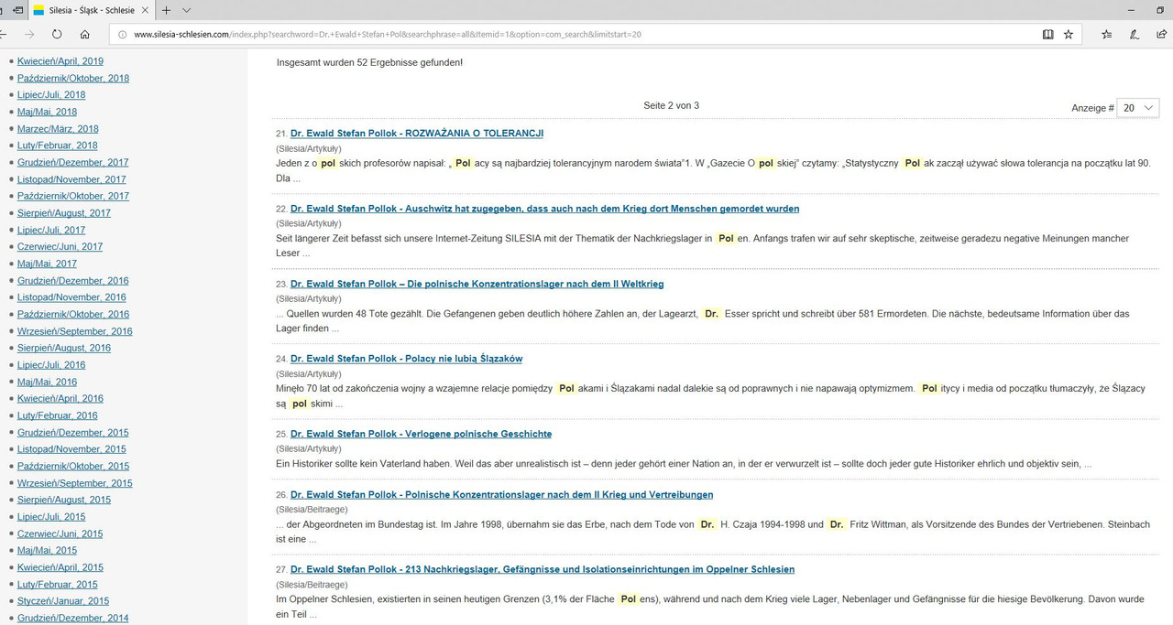Open archive Kwiecień/April, 2016
This screenshot has height=625, width=1173.
[x=60, y=399]
